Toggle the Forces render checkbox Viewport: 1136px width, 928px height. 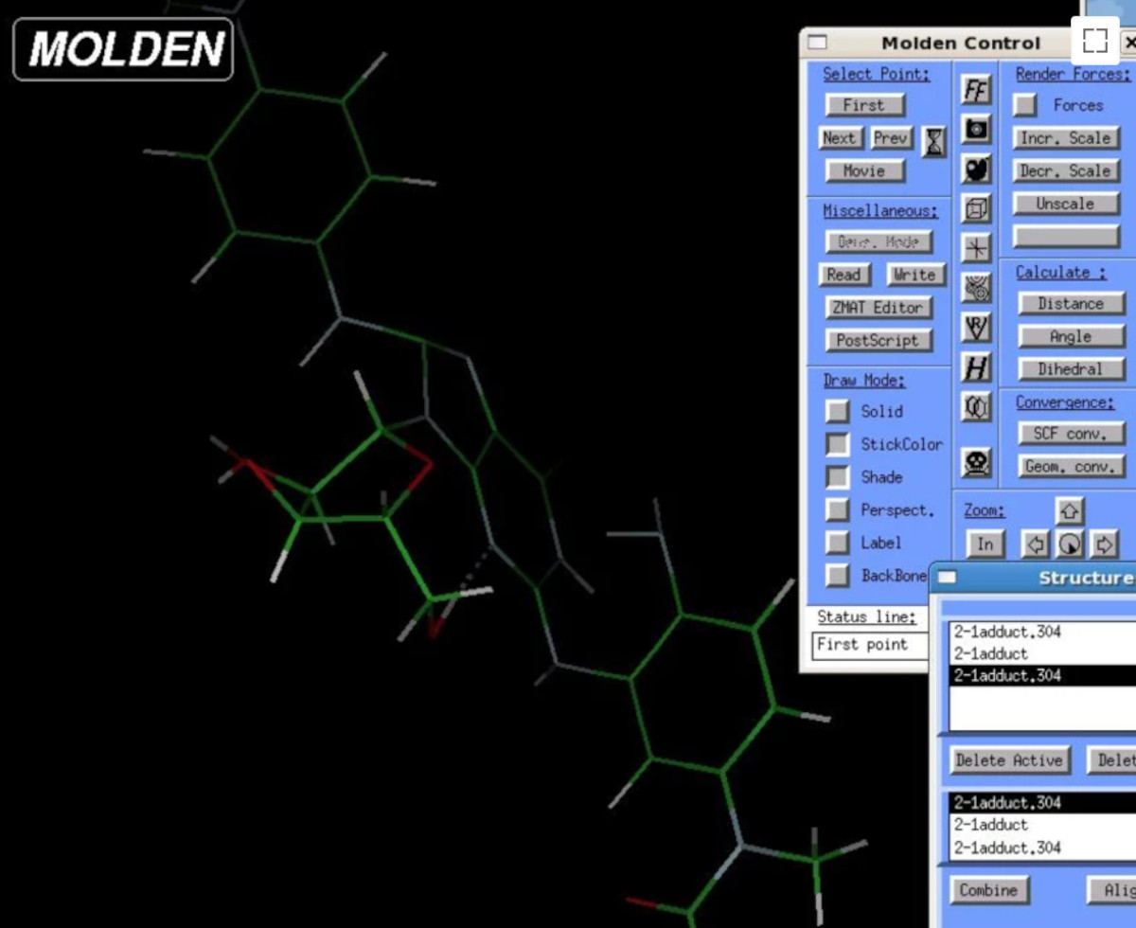1025,105
